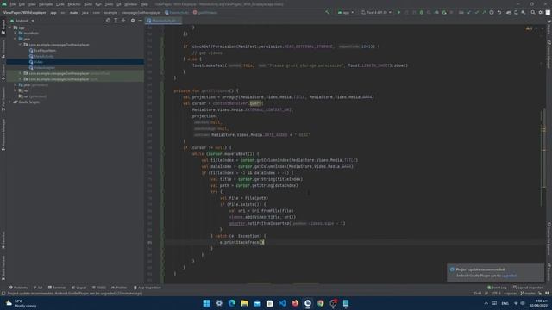Open Visual Studio Code from taskbar
Image resolution: width=552 pixels, height=310 pixels.
(283, 303)
